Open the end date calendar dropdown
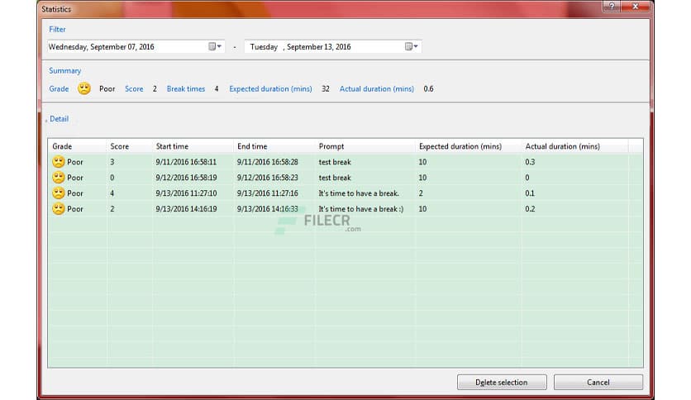The height and width of the screenshot is (400, 691). pyautogui.click(x=412, y=47)
